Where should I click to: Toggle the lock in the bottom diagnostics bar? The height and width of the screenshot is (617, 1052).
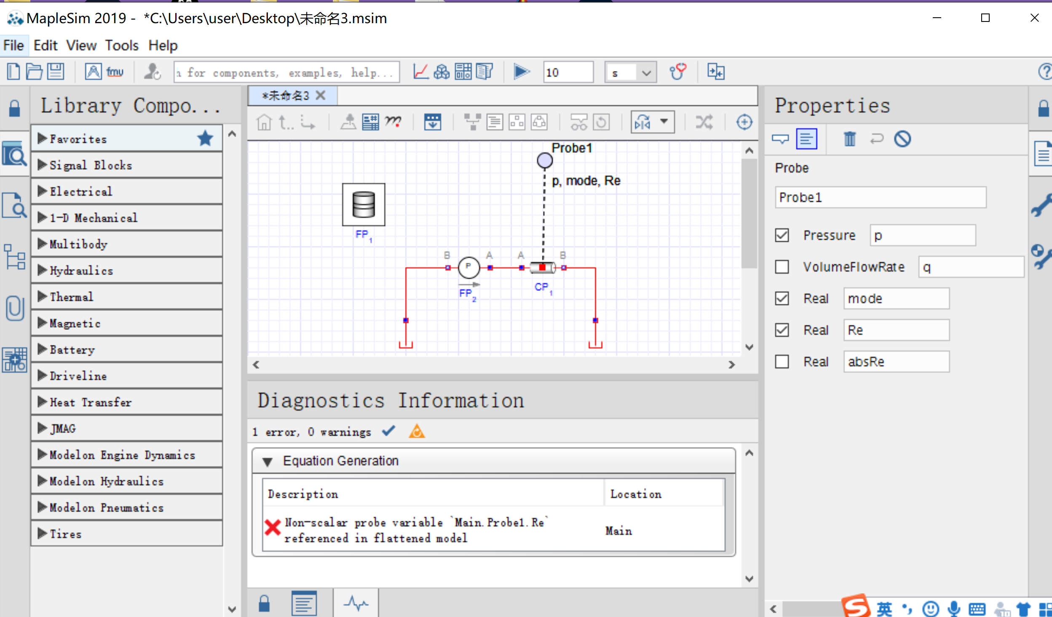(264, 603)
